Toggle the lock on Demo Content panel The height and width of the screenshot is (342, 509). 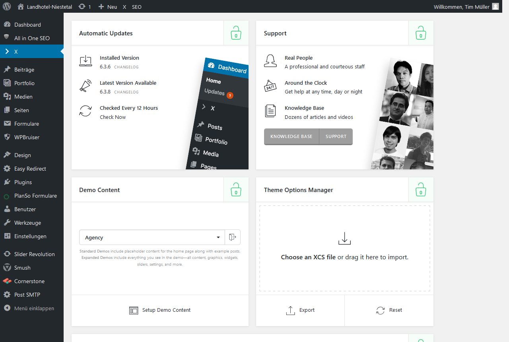236,190
